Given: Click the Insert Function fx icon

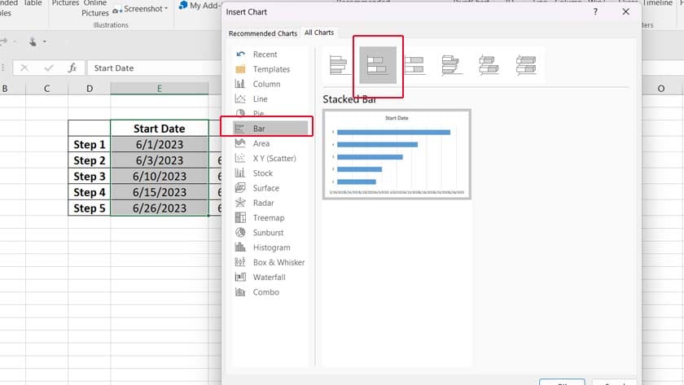Looking at the screenshot, I should click(72, 68).
